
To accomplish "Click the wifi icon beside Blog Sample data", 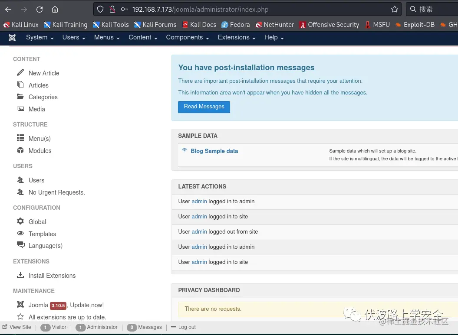I will [185, 150].
